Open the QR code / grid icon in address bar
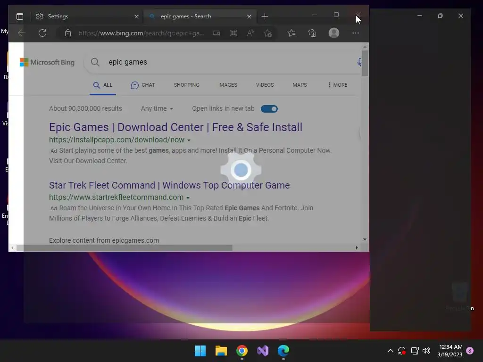This screenshot has width=483, height=362. click(x=233, y=33)
